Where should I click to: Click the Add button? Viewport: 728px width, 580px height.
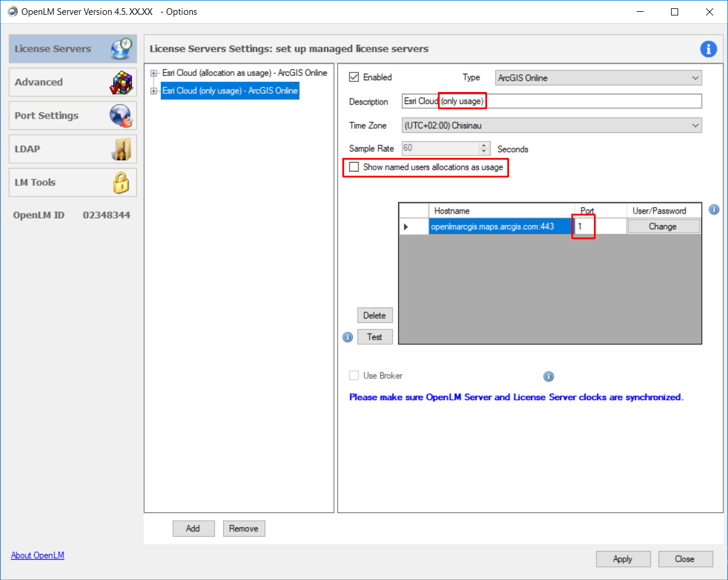tap(193, 528)
